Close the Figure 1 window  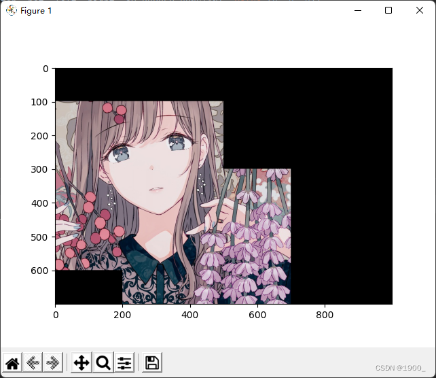tap(420, 11)
